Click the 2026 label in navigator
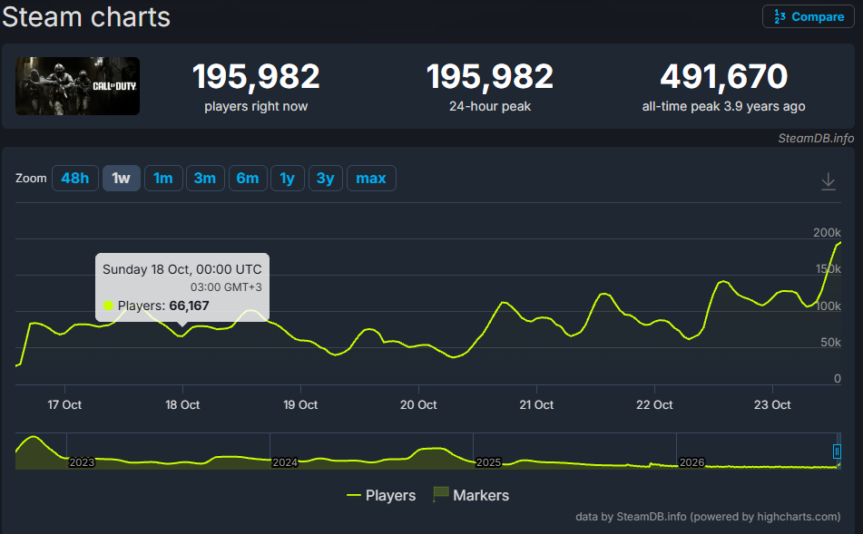Image resolution: width=863 pixels, height=534 pixels. [691, 462]
